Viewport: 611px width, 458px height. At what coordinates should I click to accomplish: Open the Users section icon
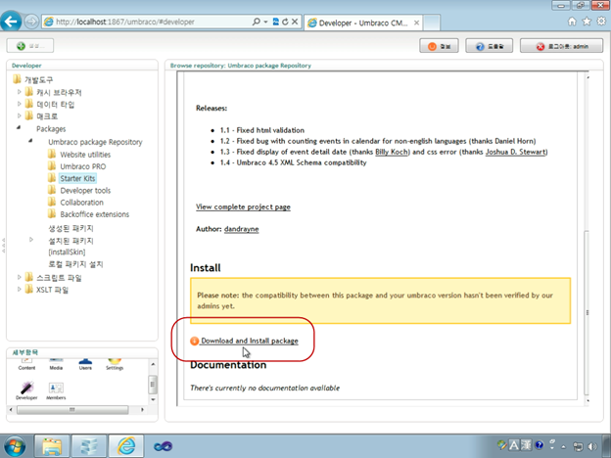point(85,364)
